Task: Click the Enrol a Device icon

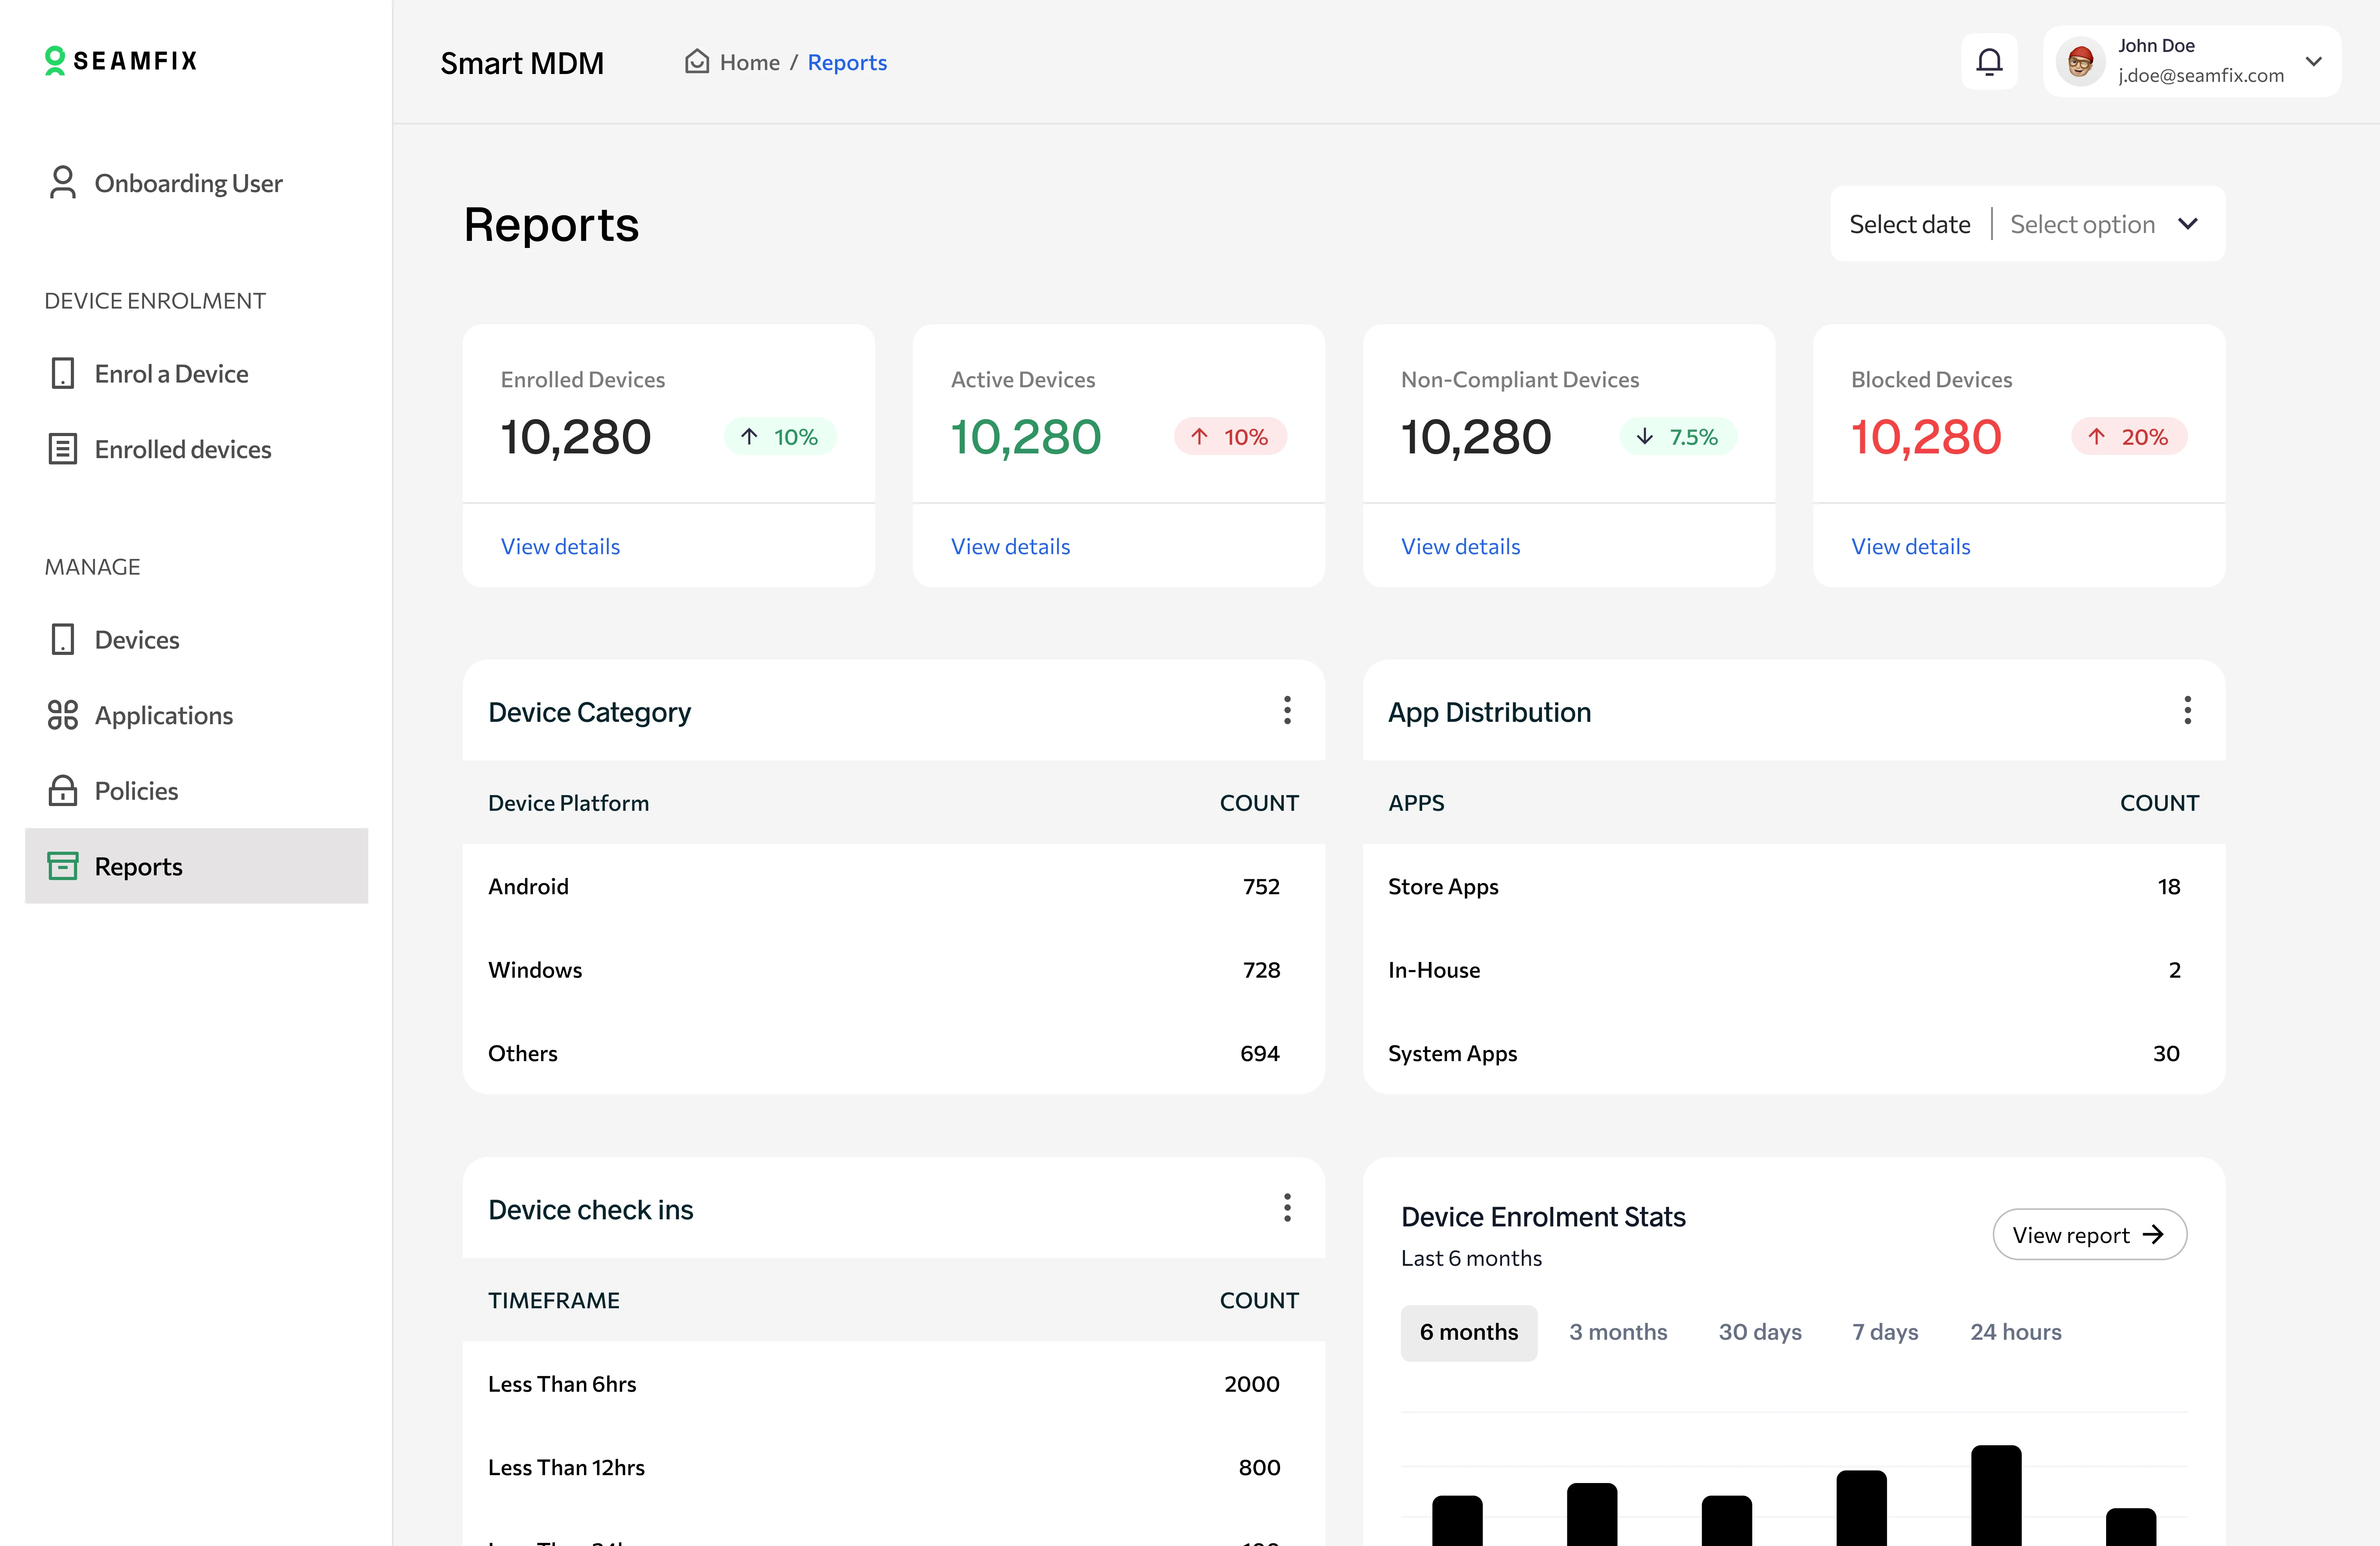Action: [62, 374]
